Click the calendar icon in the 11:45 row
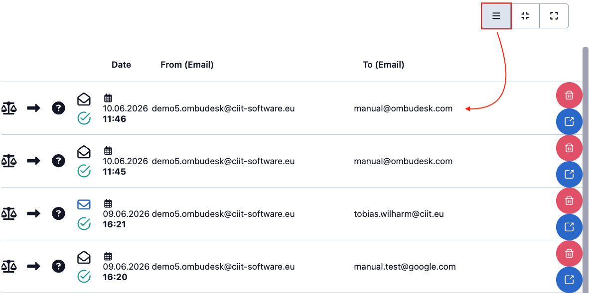This screenshot has width=589, height=293. pyautogui.click(x=108, y=151)
